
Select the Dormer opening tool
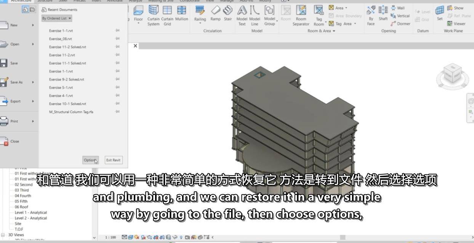click(x=400, y=24)
